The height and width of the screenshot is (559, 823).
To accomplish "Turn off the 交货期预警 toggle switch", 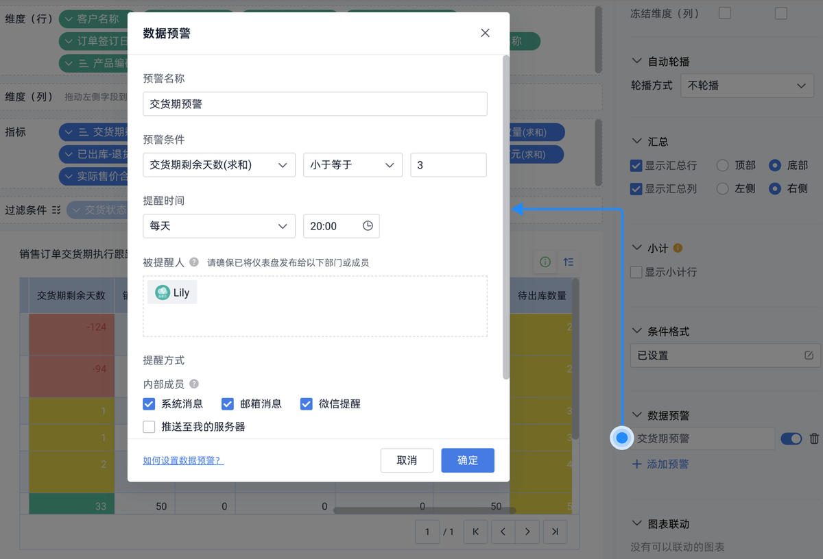I will point(791,438).
